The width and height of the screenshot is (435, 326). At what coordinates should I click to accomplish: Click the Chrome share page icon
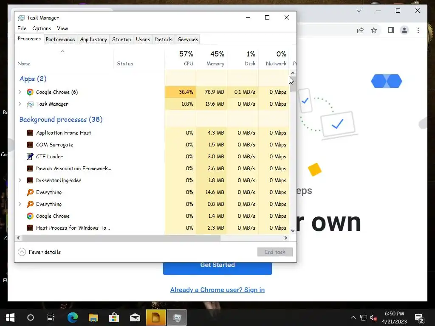(x=360, y=30)
